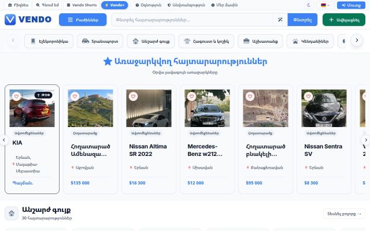Select the Աշխատանք category chip
Image resolution: width=370 pixels, height=231 pixels.
[x=260, y=41]
